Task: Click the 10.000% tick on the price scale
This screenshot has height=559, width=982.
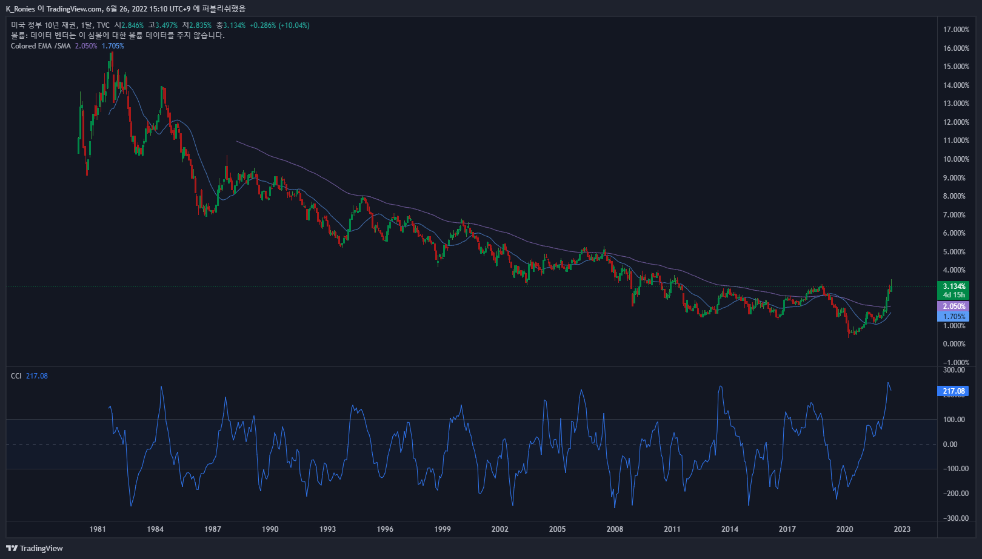Action: click(x=956, y=159)
